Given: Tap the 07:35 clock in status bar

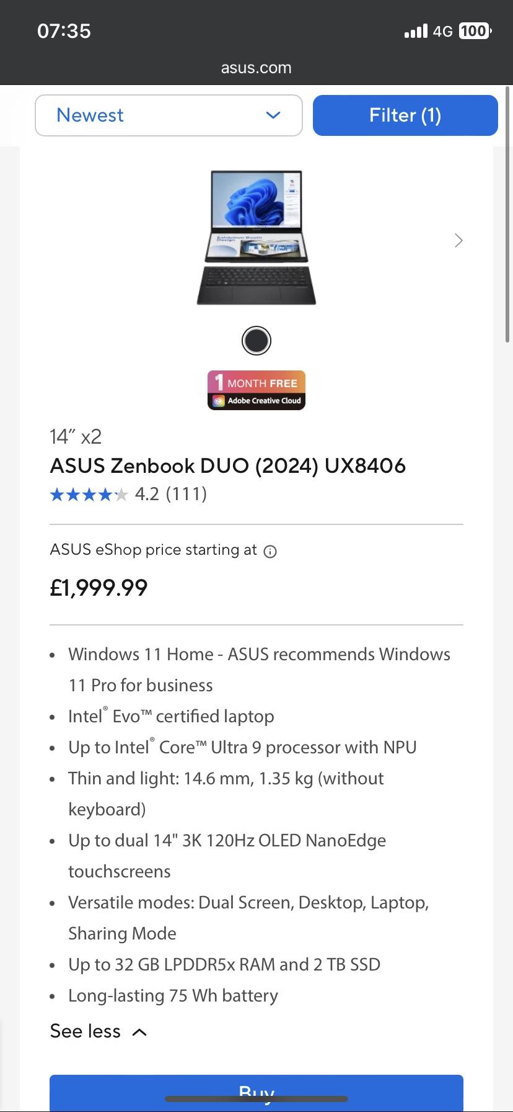Looking at the screenshot, I should tap(64, 31).
